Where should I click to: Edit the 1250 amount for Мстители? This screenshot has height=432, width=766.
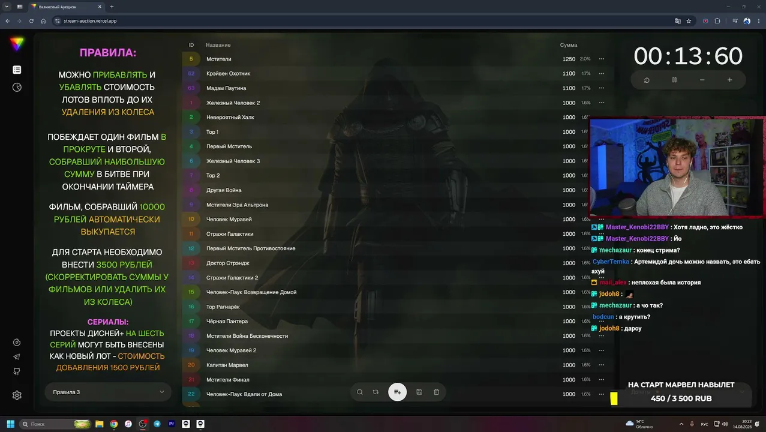(569, 59)
